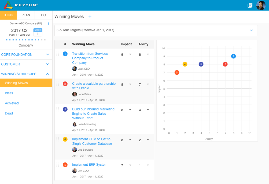The image size is (269, 184).
Task: Open Build our Inbound Marketing Engine link
Action: click(93, 114)
